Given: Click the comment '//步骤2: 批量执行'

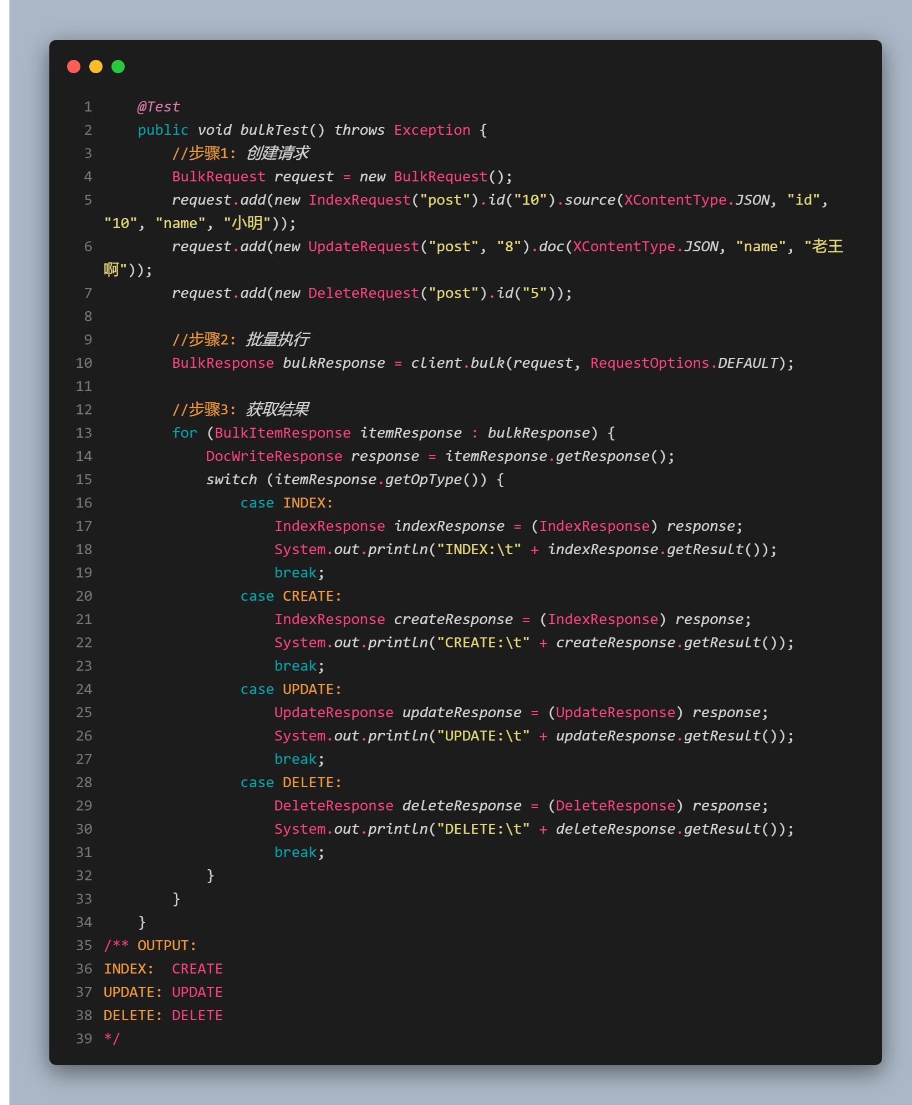Looking at the screenshot, I should (240, 339).
